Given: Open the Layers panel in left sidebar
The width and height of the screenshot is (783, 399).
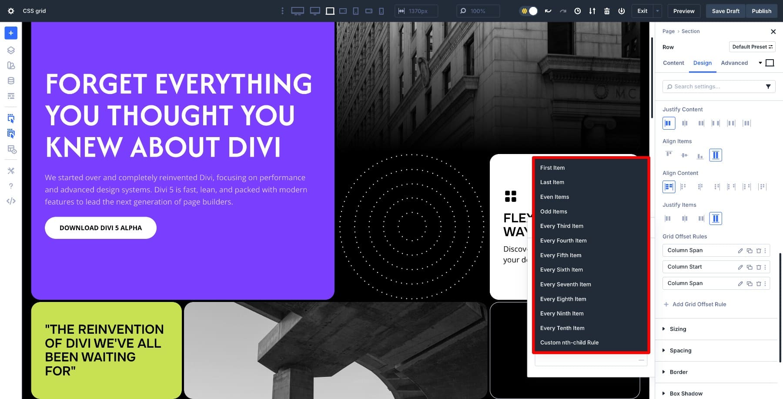Looking at the screenshot, I should 11,50.
